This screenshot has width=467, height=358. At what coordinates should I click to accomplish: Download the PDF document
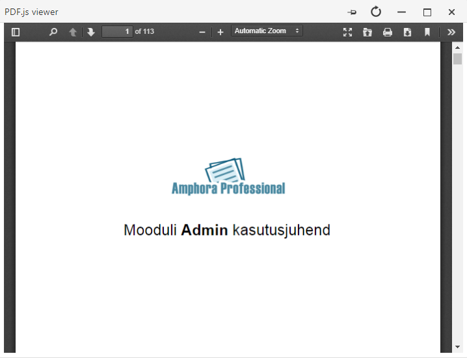point(407,32)
